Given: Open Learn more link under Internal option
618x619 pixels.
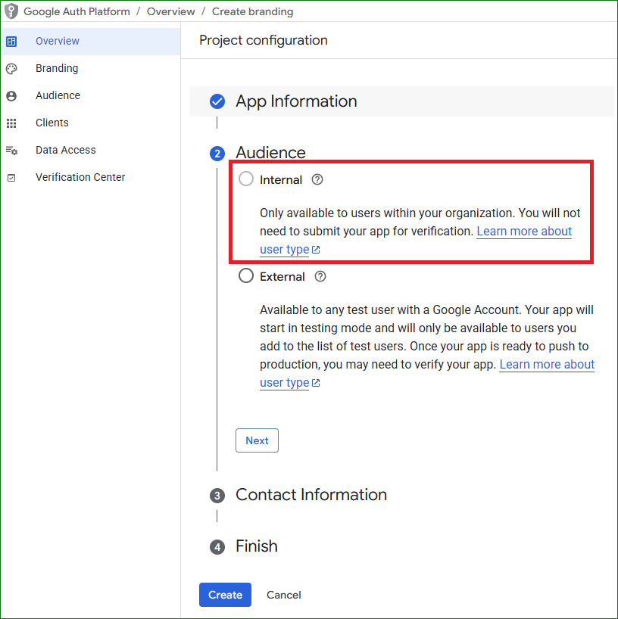Looking at the screenshot, I should pos(523,232).
